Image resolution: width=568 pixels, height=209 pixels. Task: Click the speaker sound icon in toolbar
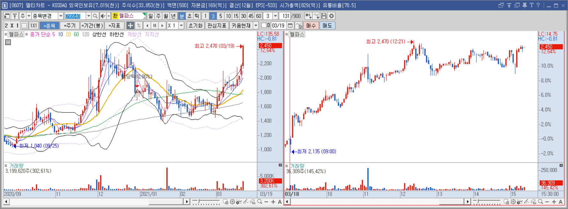click(x=103, y=16)
